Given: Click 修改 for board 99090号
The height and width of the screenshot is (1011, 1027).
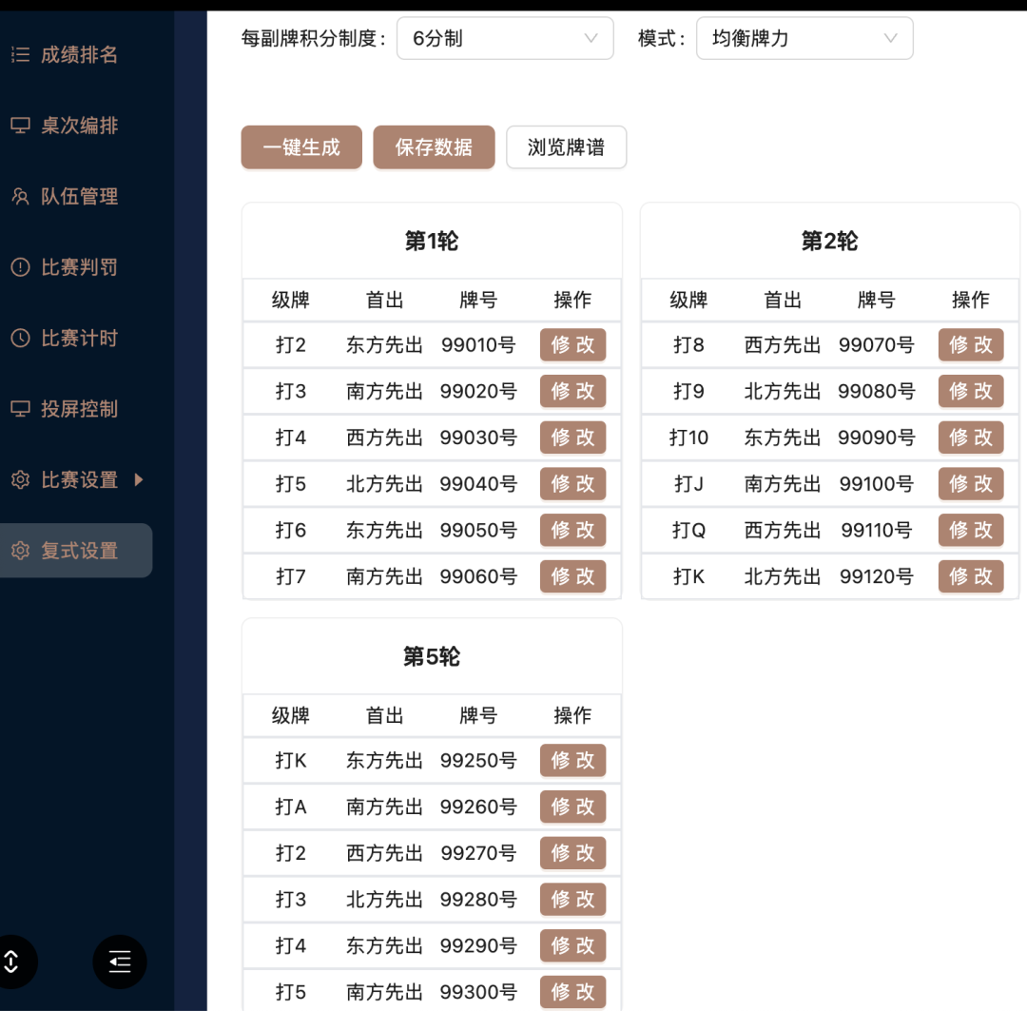Looking at the screenshot, I should pos(971,437).
